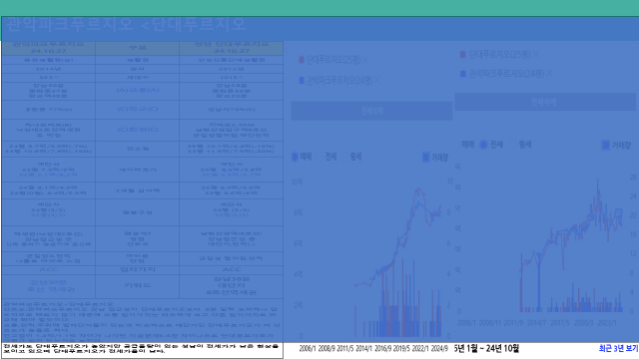Remove 관악파크푸르지오(24평) from the 매매 chart legend
This screenshot has height=359, width=639.
point(377,80)
